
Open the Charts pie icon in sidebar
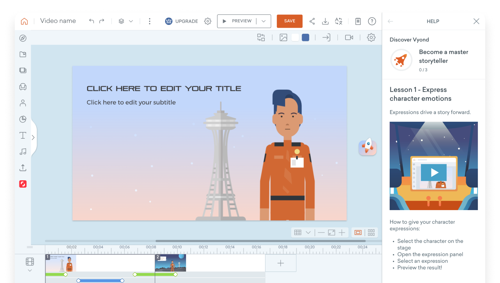[23, 119]
